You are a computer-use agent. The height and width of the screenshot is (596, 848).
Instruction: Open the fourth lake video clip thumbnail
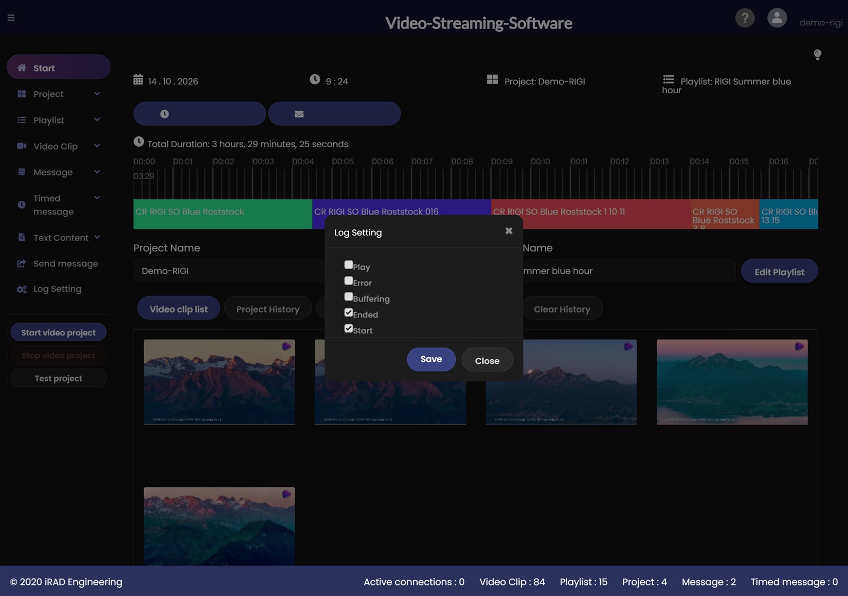point(732,382)
